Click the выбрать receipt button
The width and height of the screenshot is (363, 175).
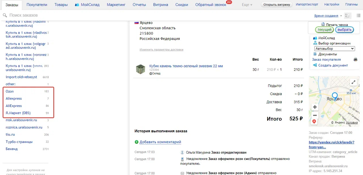[344, 30]
